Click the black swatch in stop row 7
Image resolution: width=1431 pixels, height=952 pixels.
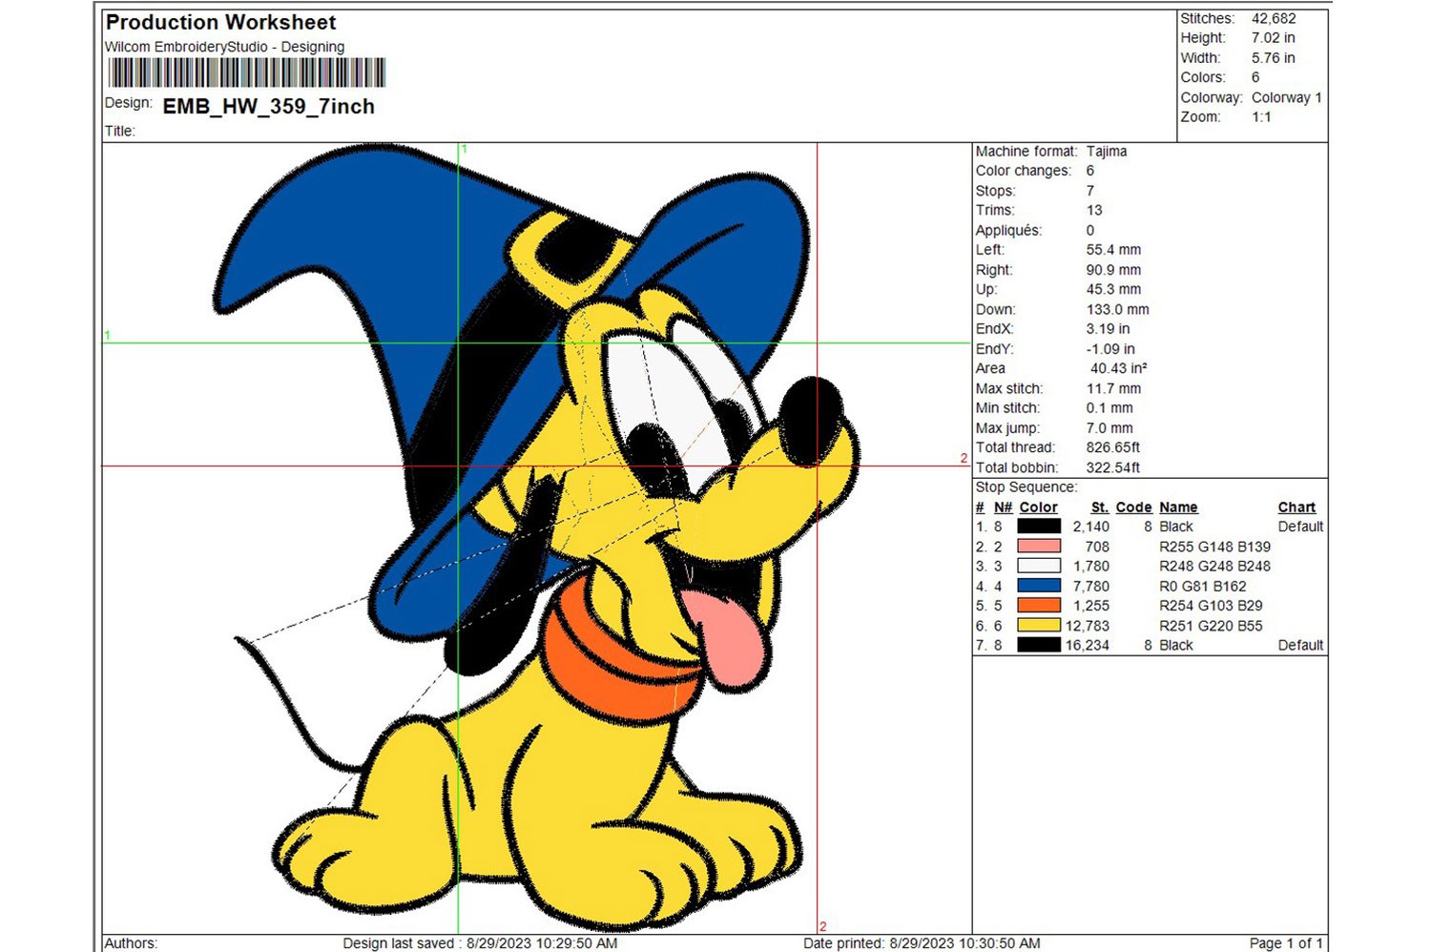(x=1039, y=645)
